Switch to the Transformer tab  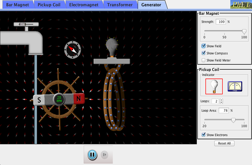120,5
